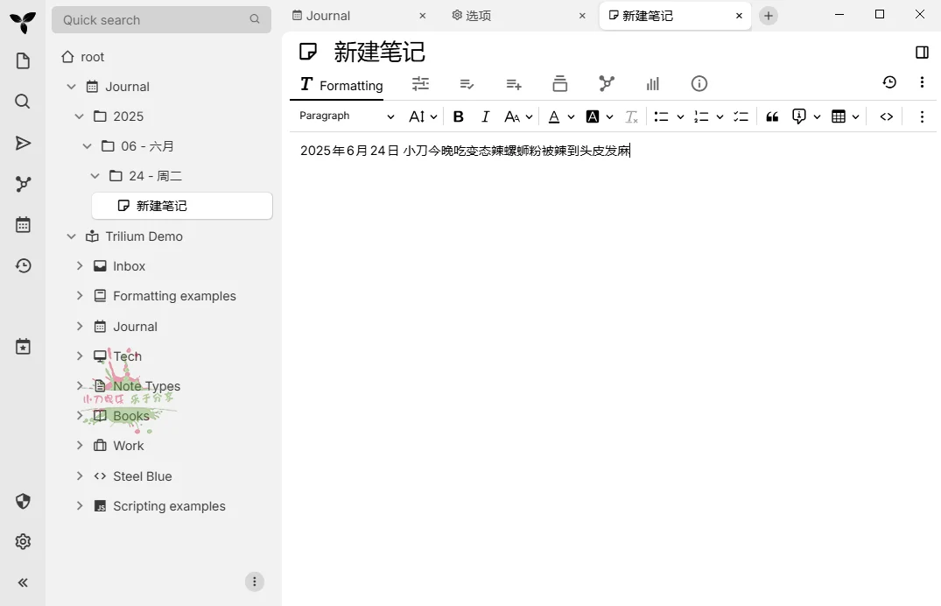Toggle bold formatting in the editor toolbar
The height and width of the screenshot is (606, 941).
point(458,116)
